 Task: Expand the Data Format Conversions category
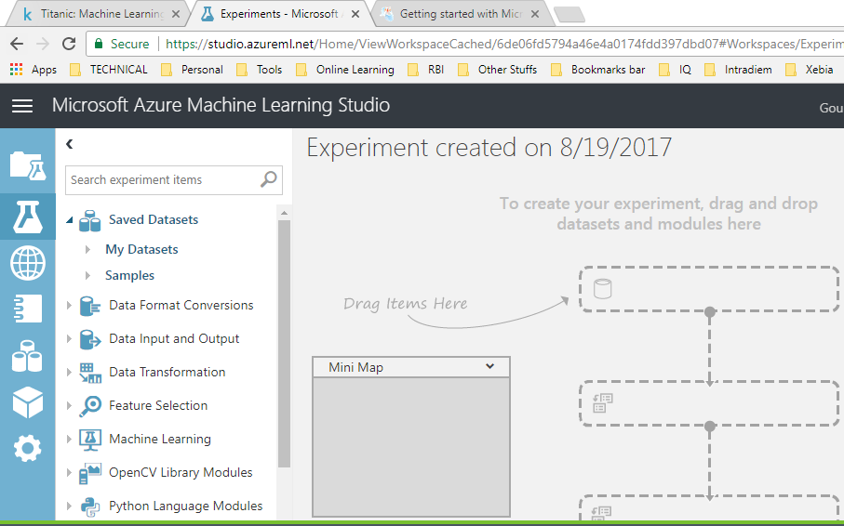coord(69,305)
